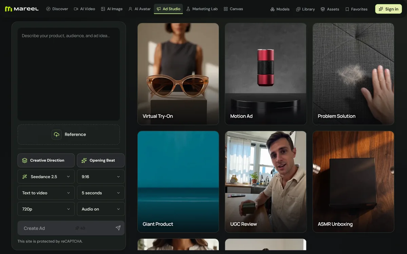Select the Virtual Try-On template card
The image size is (407, 254).
click(x=178, y=74)
